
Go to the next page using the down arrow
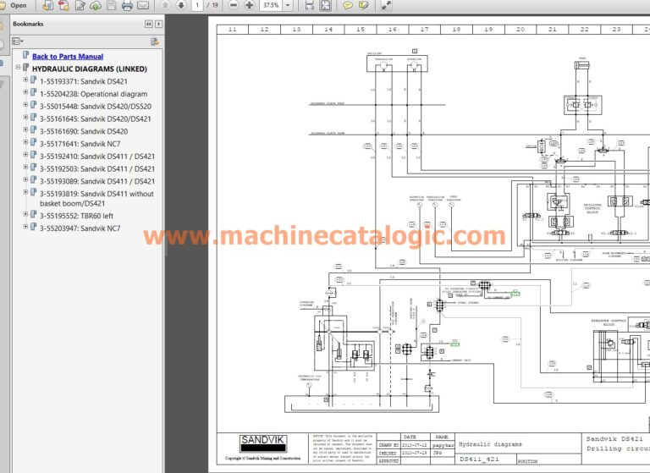coord(180,5)
